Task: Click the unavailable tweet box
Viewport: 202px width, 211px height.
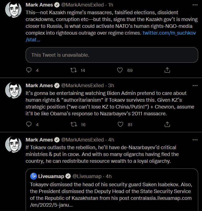Action: [x=112, y=55]
